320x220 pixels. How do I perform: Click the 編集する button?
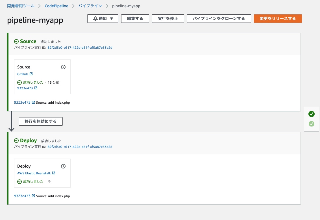[135, 19]
